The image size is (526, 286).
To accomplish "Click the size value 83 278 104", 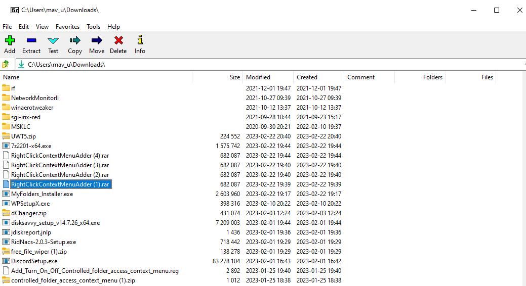I will point(226,261).
